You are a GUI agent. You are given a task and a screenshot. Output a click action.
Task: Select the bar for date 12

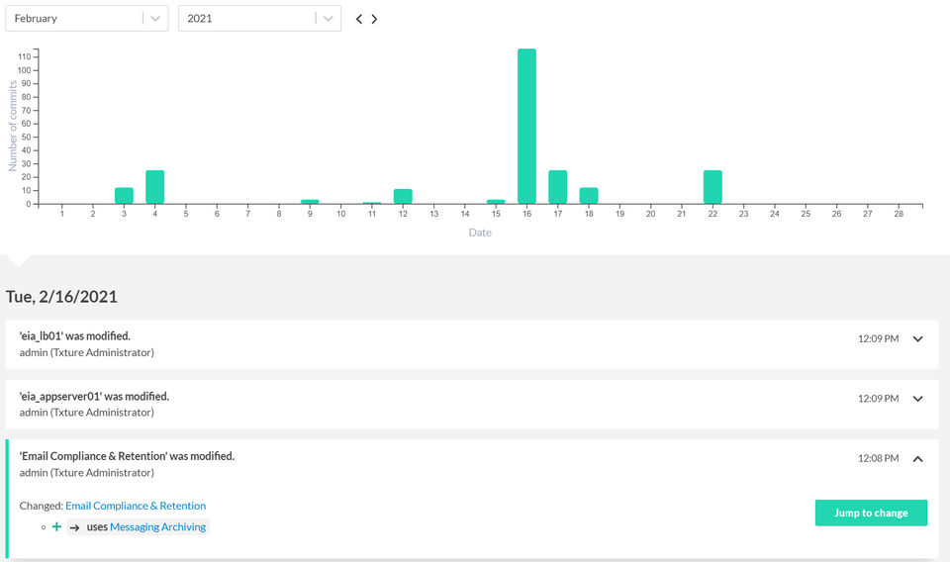tap(403, 196)
